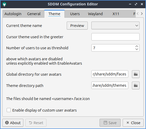The height and width of the screenshot is (129, 146).
Task: Browse for theme directory path folder icon
Action: [x=136, y=85]
